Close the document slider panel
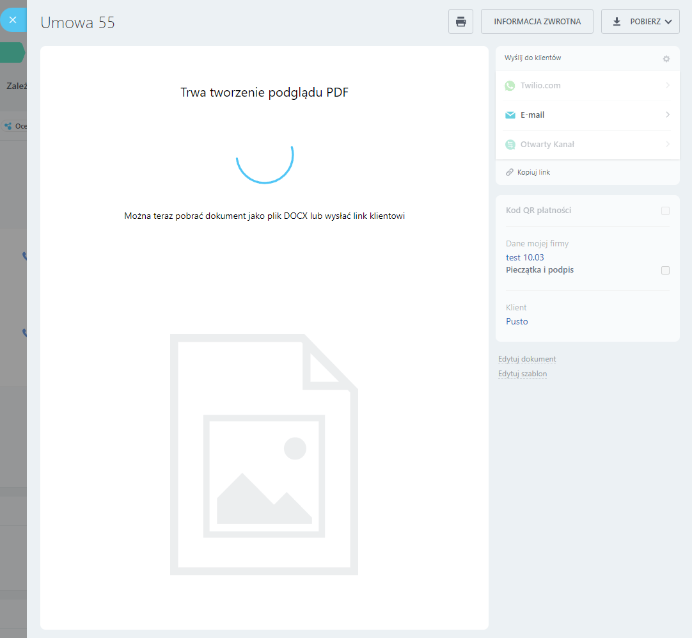This screenshot has height=638, width=692. (x=13, y=20)
